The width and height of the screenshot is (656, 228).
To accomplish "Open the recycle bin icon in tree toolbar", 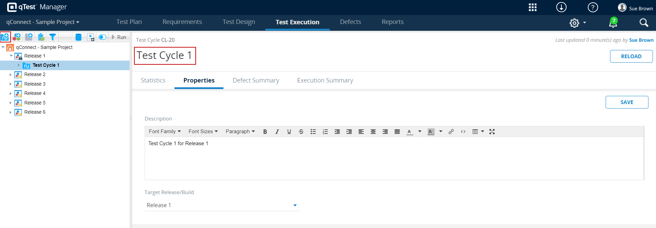I will pyautogui.click(x=41, y=37).
